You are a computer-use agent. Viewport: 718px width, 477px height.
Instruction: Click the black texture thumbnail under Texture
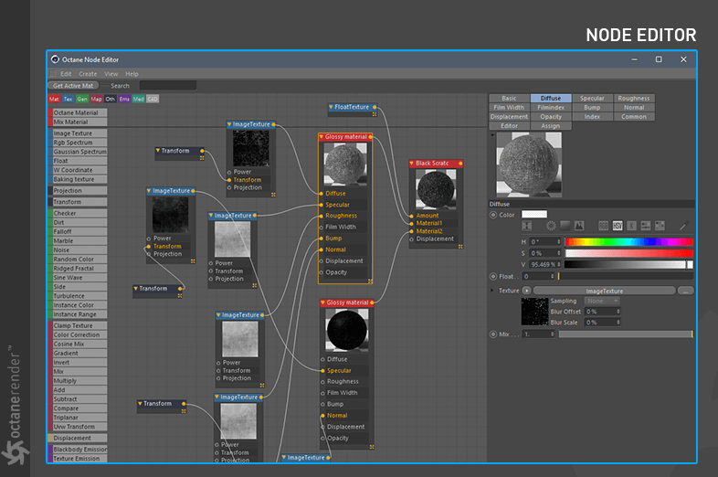[x=534, y=312]
